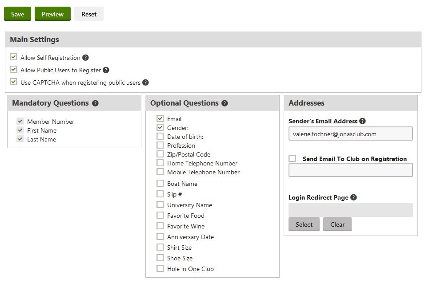Click the Preview button
429x283 pixels.
[52, 14]
